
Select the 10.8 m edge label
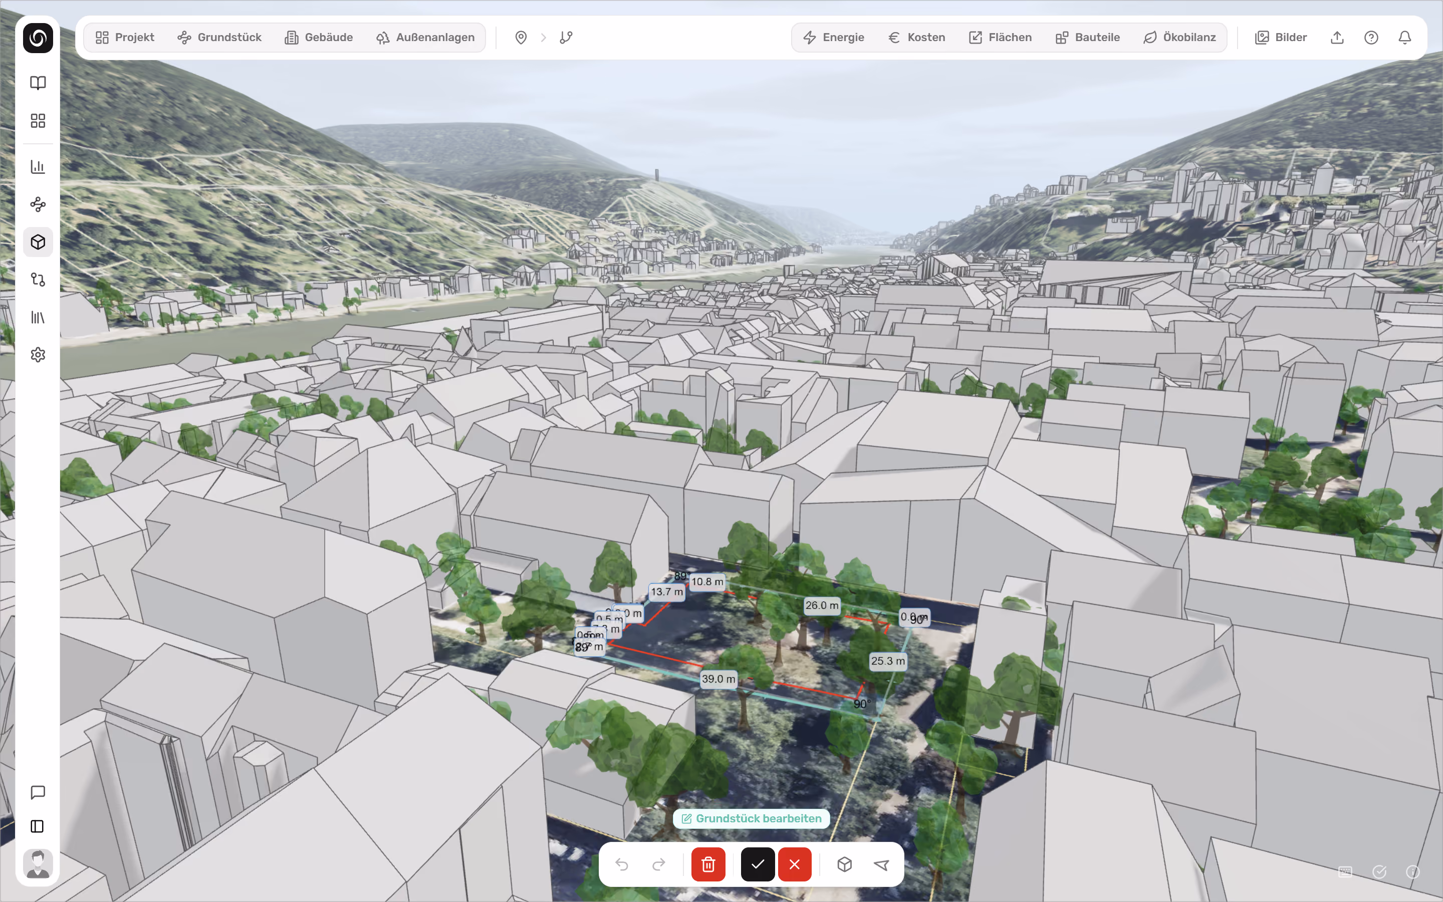[707, 582]
